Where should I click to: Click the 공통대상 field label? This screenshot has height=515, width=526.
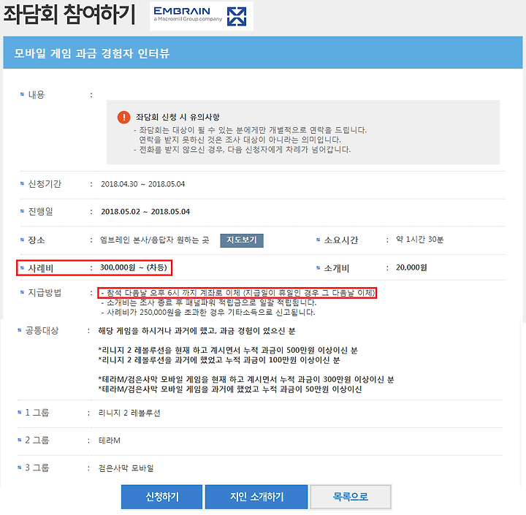42,330
